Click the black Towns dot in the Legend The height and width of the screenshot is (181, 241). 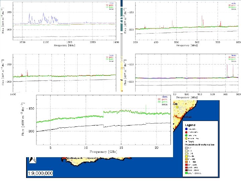click(186, 141)
